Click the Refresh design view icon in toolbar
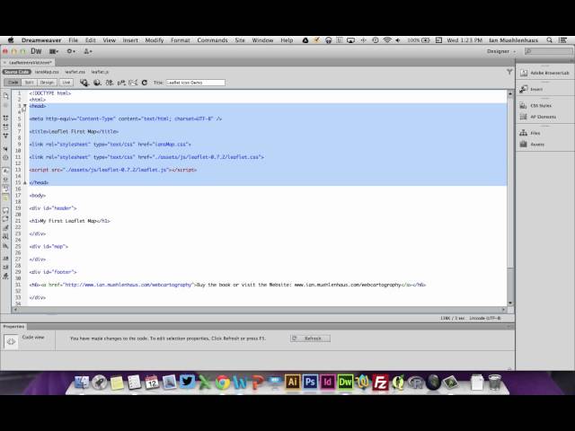 (145, 83)
